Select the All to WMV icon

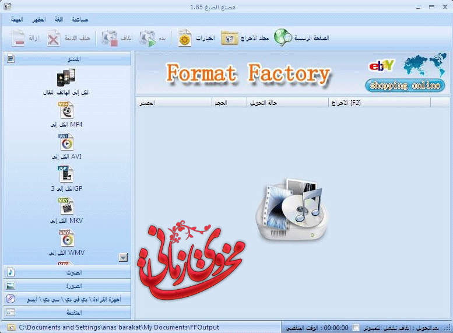tap(66, 238)
